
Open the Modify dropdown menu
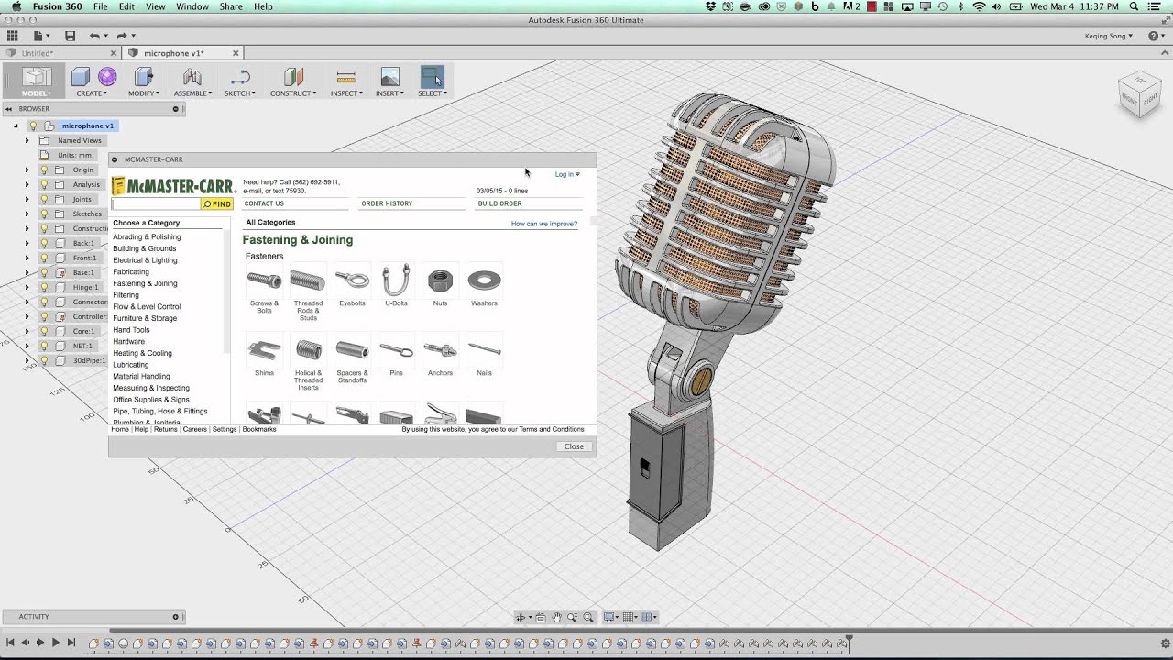point(144,93)
